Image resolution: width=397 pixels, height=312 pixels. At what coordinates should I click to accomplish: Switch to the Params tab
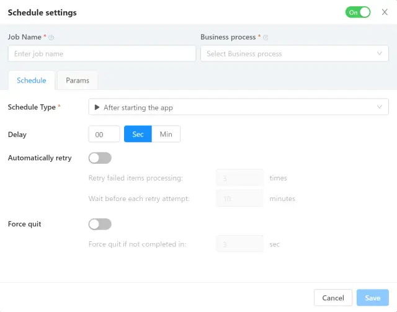[x=78, y=81]
